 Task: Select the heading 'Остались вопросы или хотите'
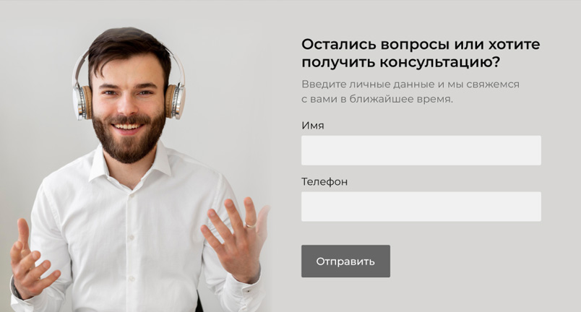(421, 44)
